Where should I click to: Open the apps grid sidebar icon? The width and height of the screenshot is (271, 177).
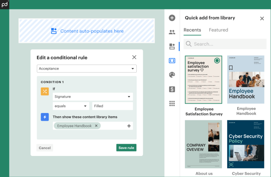172,103
